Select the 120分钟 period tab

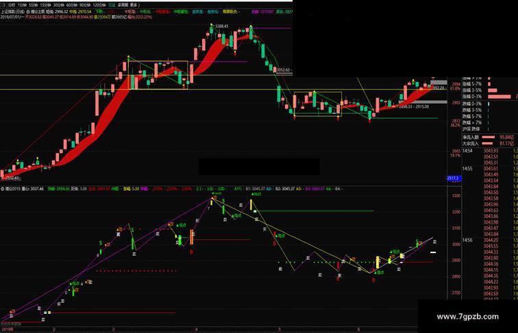pyautogui.click(x=99, y=5)
